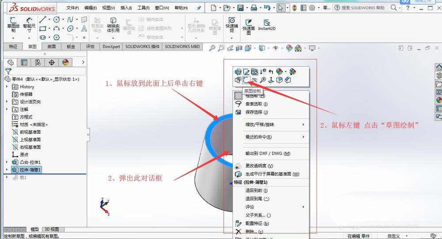This screenshot has width=442, height=239.
Task: Click Section View icon in view toolbar
Action: [239, 48]
